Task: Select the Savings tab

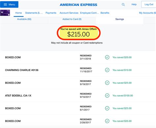Action: coord(119,19)
